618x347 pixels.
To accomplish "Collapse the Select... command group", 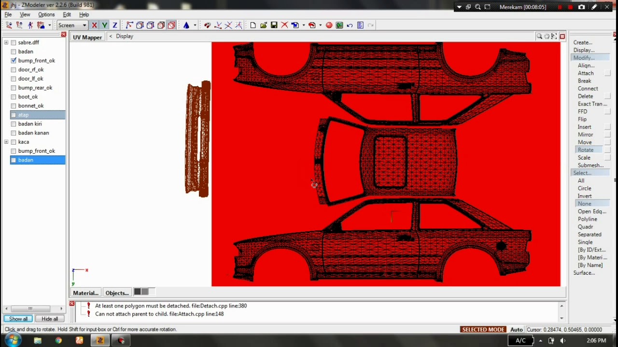I will [x=582, y=173].
